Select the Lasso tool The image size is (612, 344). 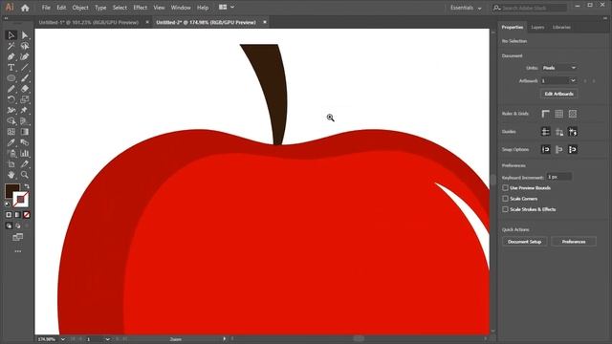pyautogui.click(x=25, y=47)
